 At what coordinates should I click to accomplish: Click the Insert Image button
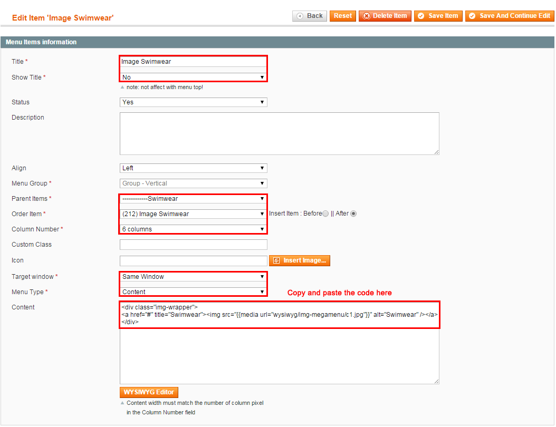pos(300,260)
